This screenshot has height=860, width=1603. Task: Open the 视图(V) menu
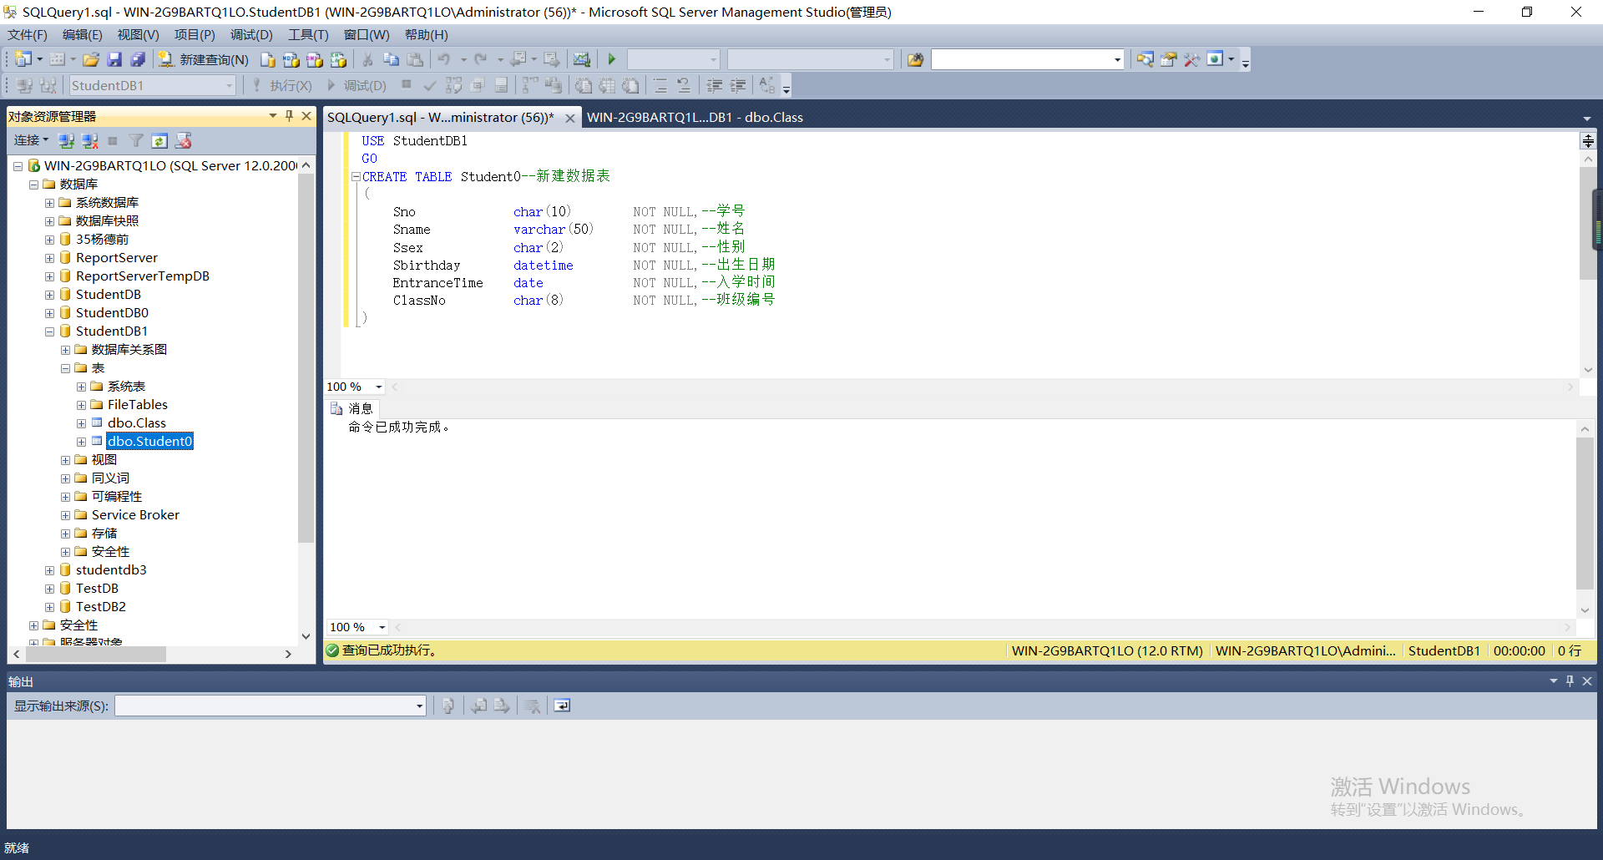point(138,34)
